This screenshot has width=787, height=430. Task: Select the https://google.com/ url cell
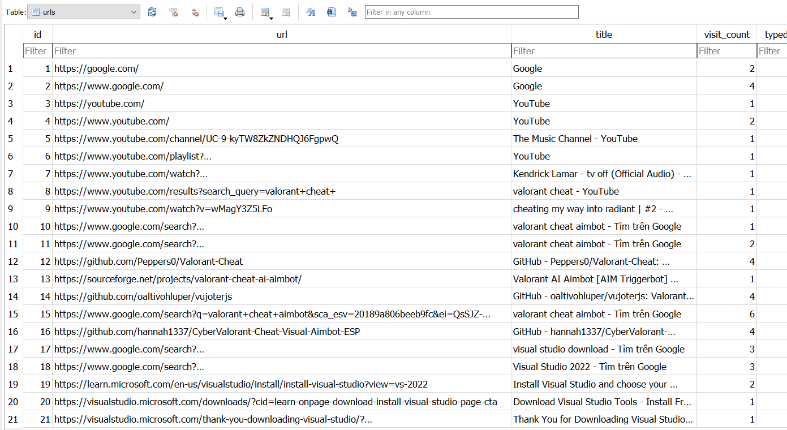[282, 68]
